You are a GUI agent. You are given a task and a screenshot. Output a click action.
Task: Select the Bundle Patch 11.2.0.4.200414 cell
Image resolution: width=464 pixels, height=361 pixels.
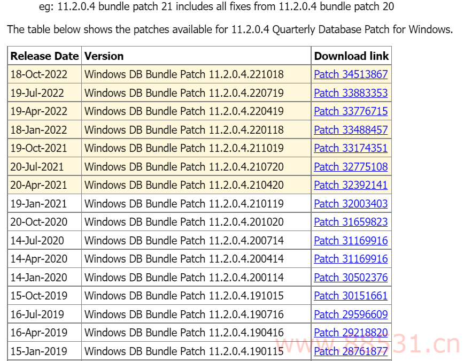click(x=196, y=259)
